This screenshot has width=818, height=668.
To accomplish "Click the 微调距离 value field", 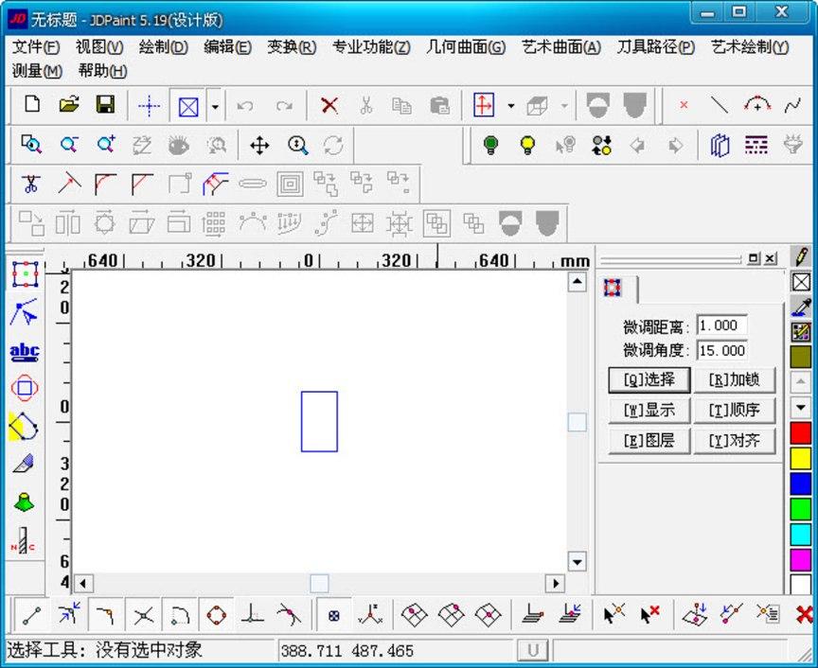I will point(722,325).
